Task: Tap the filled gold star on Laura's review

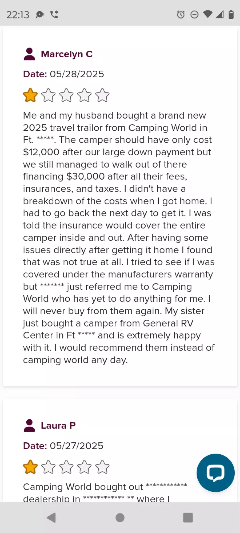Action: pos(30,467)
